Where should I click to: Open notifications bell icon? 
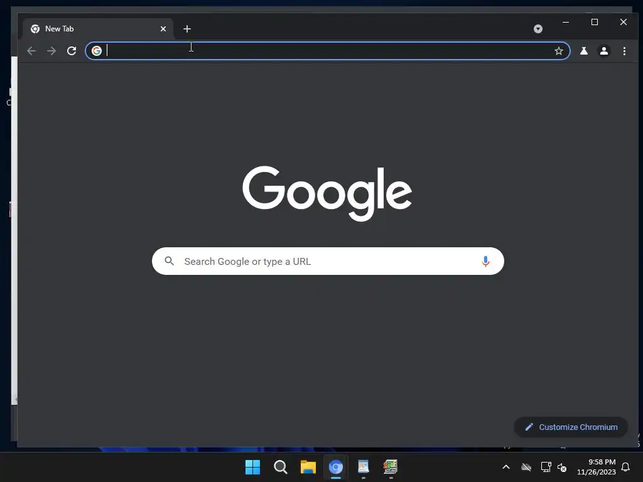tap(626, 467)
